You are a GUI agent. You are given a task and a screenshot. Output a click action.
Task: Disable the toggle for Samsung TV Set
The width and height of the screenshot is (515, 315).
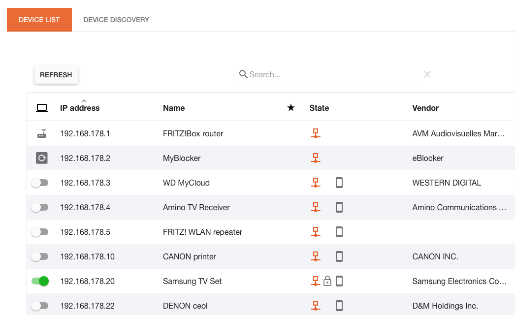[x=40, y=281]
